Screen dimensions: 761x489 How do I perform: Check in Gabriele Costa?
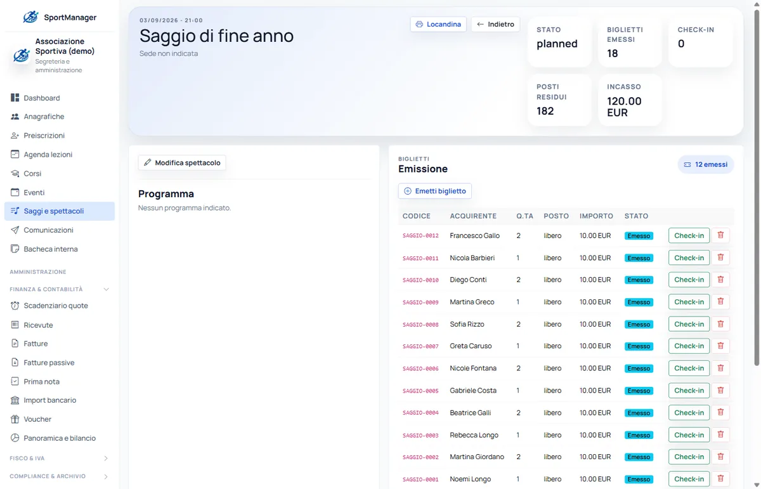tap(689, 390)
